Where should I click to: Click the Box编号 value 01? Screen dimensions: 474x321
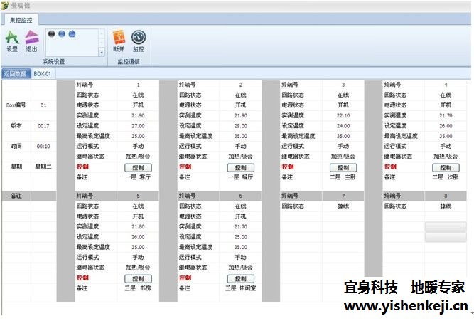click(x=43, y=105)
